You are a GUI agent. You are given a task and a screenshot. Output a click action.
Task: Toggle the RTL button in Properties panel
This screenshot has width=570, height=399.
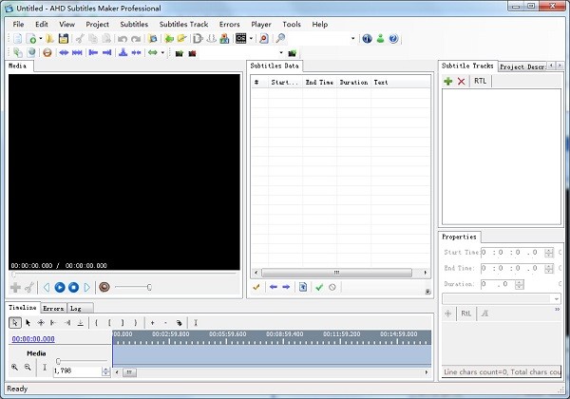click(466, 313)
